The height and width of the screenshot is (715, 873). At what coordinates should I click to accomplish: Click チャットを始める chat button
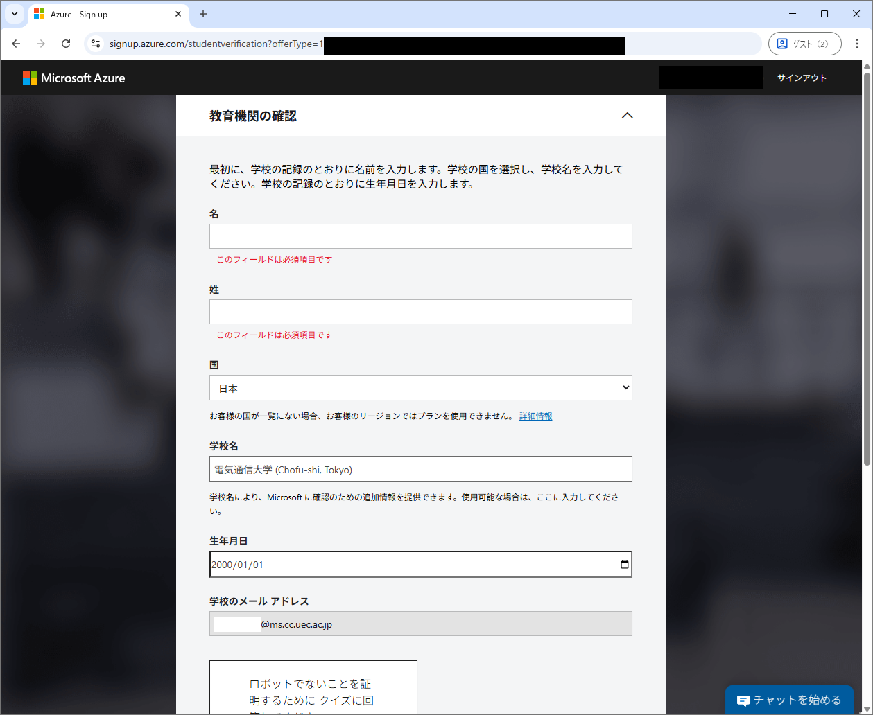(789, 700)
